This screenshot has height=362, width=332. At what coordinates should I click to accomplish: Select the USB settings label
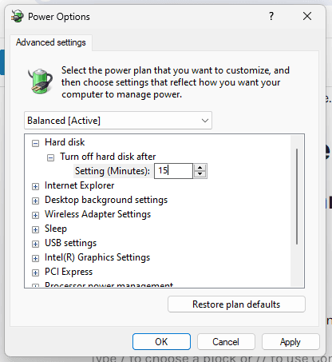click(70, 243)
